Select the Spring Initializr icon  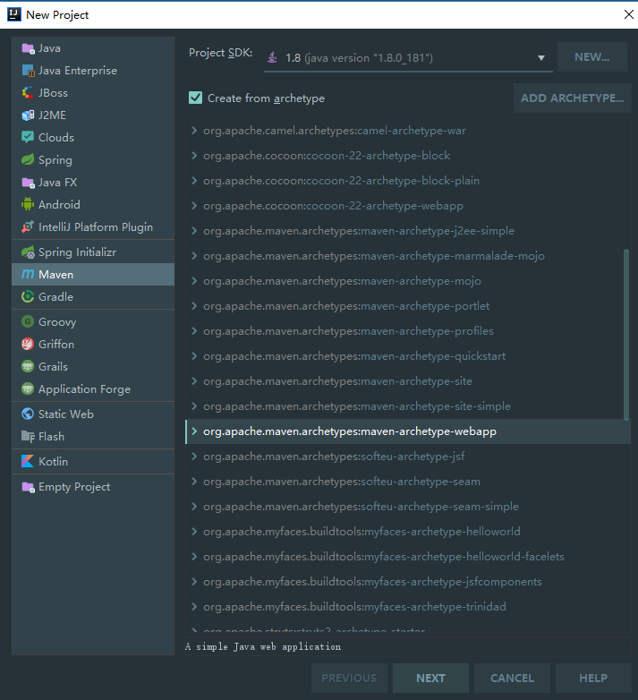[28, 252]
